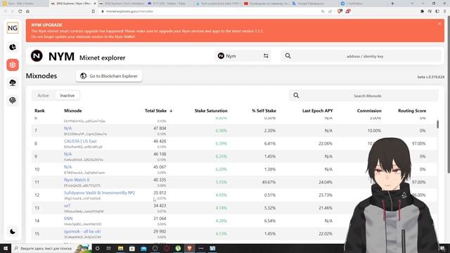
Task: Sort by Rank column header
Action: click(x=39, y=111)
